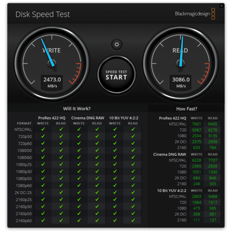Click 1080p25 ProRes 422 HQ write checkmark
232x232 pixels.
click(x=43, y=164)
